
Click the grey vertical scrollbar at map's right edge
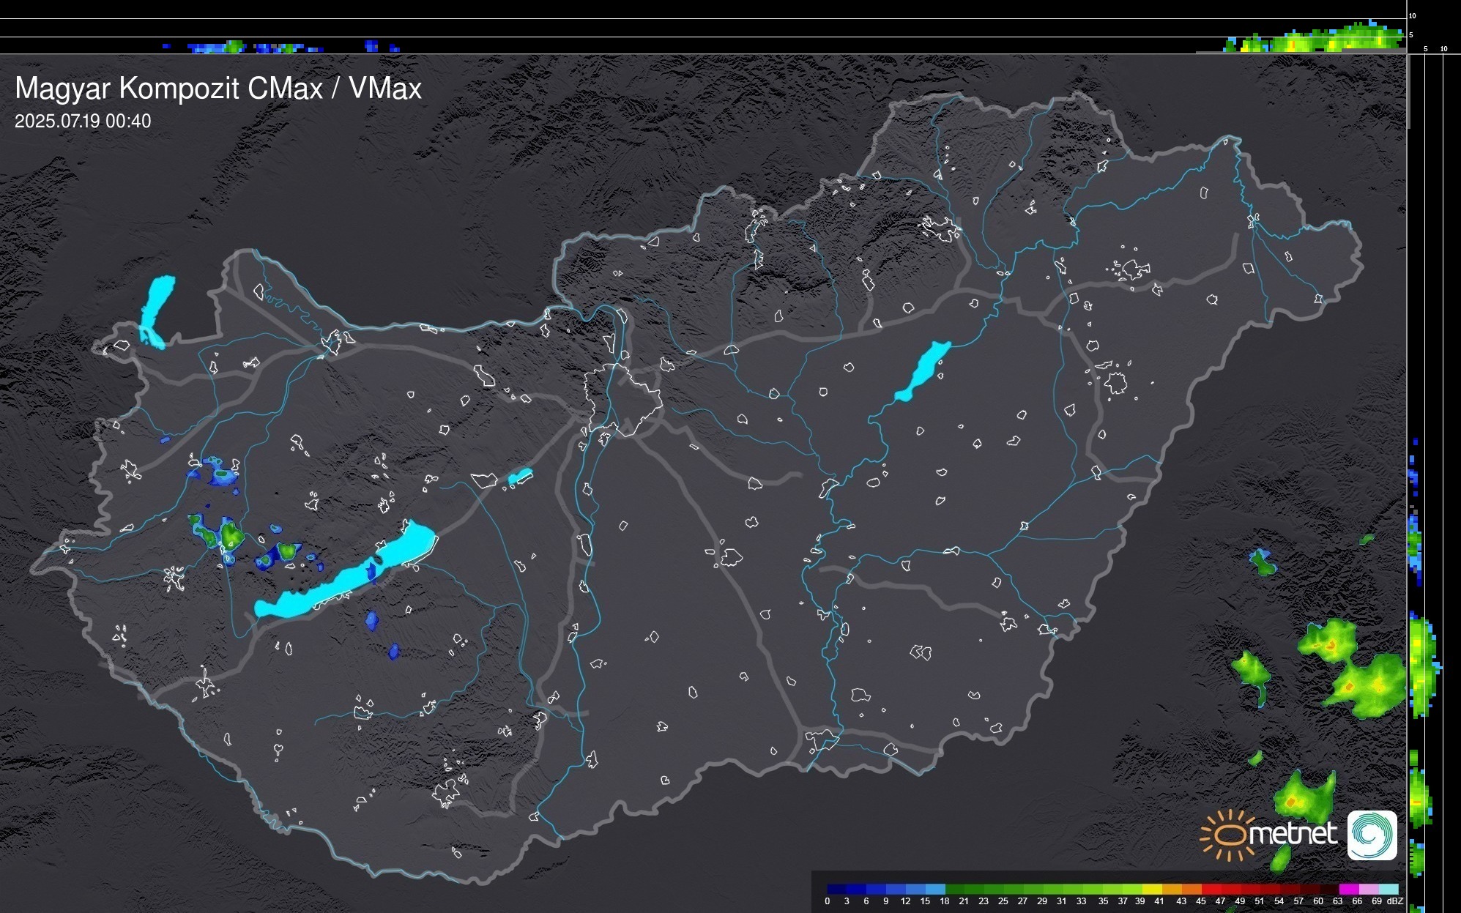pos(1408,92)
